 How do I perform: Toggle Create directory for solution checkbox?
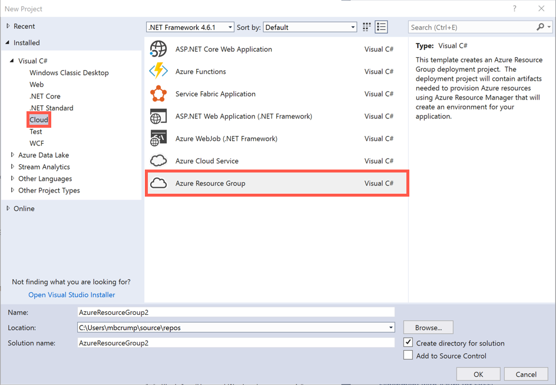[x=408, y=343]
